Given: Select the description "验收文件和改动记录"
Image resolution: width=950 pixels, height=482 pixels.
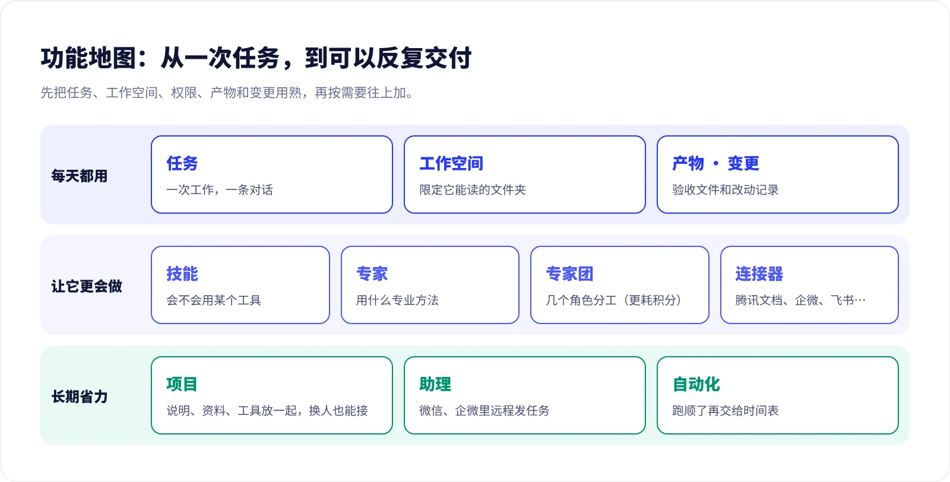Looking at the screenshot, I should (x=726, y=190).
